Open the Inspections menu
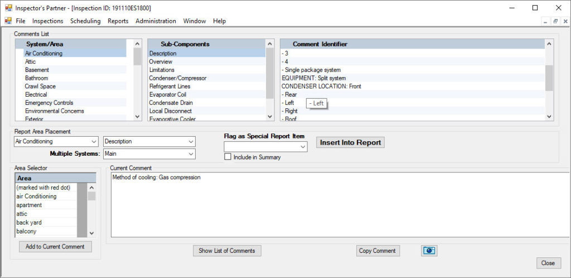This screenshot has width=571, height=278. click(x=47, y=21)
